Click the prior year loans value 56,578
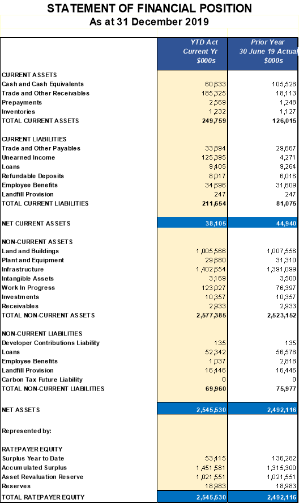This screenshot has width=299, height=503. tap(286, 352)
